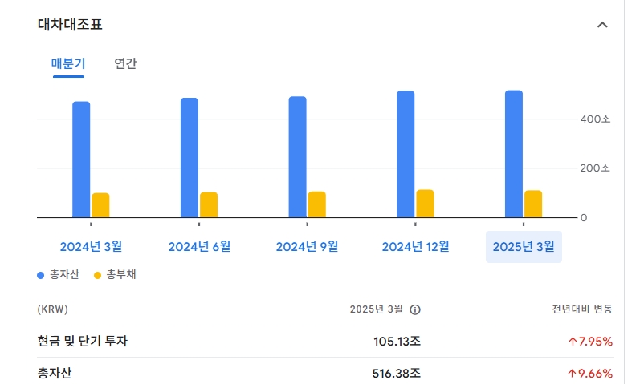640x384 pixels.
Task: Click the 400조 axis label
Action: pyautogui.click(x=595, y=119)
